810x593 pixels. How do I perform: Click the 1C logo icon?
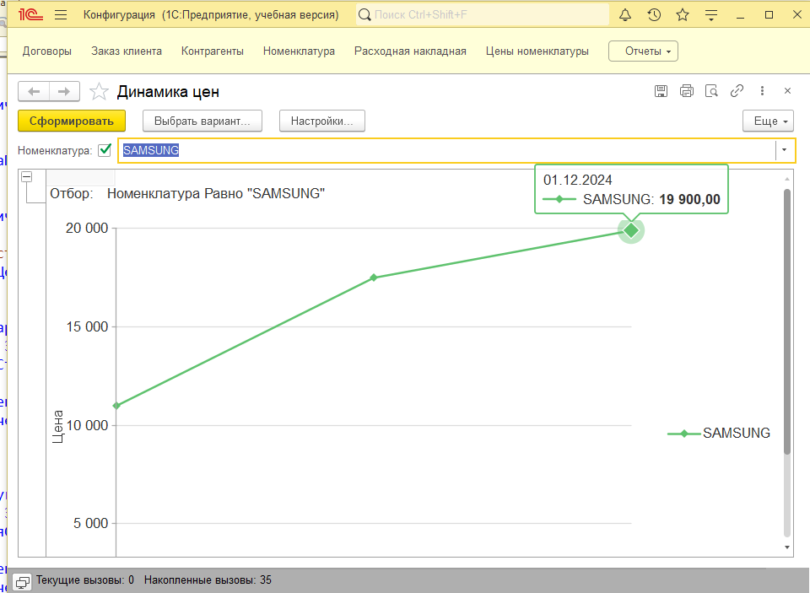(31, 15)
